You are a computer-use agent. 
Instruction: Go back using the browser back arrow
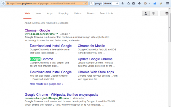click(3, 3)
